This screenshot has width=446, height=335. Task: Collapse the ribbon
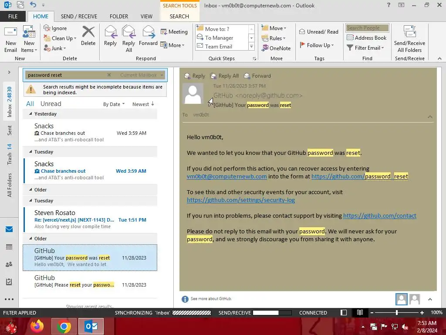tap(439, 58)
